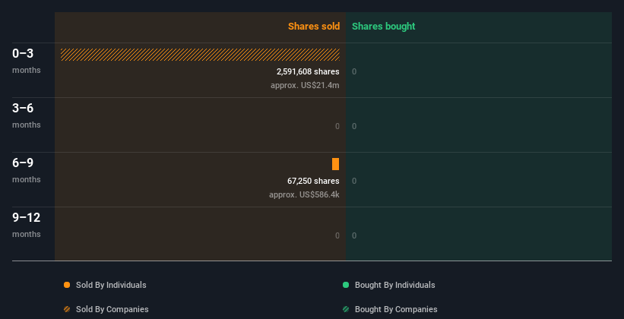Click the green Bought By Individuals legend dot
The width and height of the screenshot is (624, 319).
(346, 285)
